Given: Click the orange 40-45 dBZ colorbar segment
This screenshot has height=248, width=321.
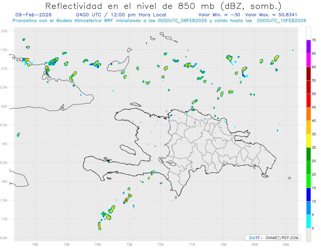Looking at the screenshot, I should point(308,114).
